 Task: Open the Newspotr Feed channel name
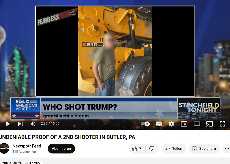coord(27,146)
